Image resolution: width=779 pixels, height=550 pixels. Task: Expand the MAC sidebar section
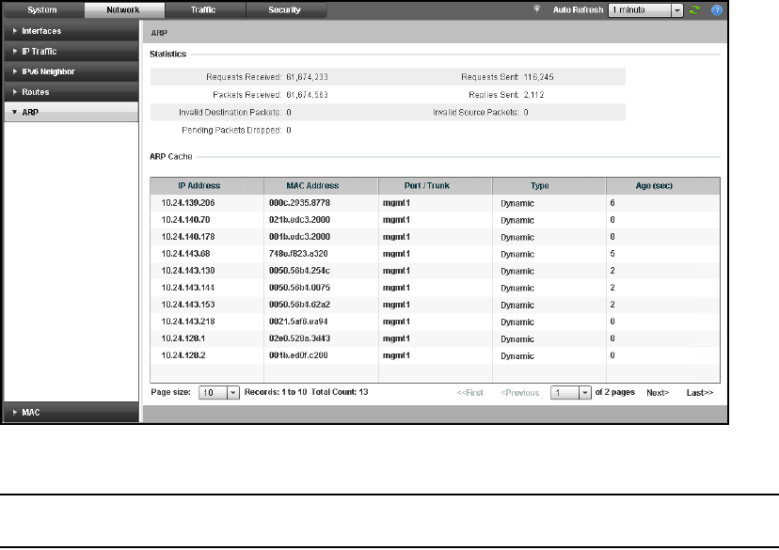71,412
